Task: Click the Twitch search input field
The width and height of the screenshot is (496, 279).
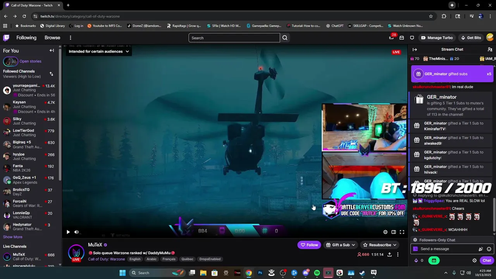Action: click(234, 38)
